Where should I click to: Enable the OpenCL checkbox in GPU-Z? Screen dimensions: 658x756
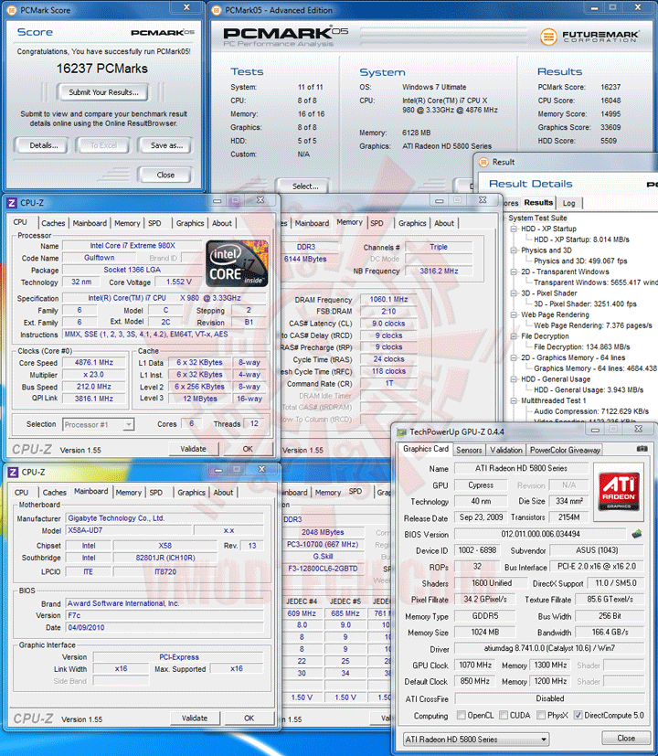click(x=462, y=715)
